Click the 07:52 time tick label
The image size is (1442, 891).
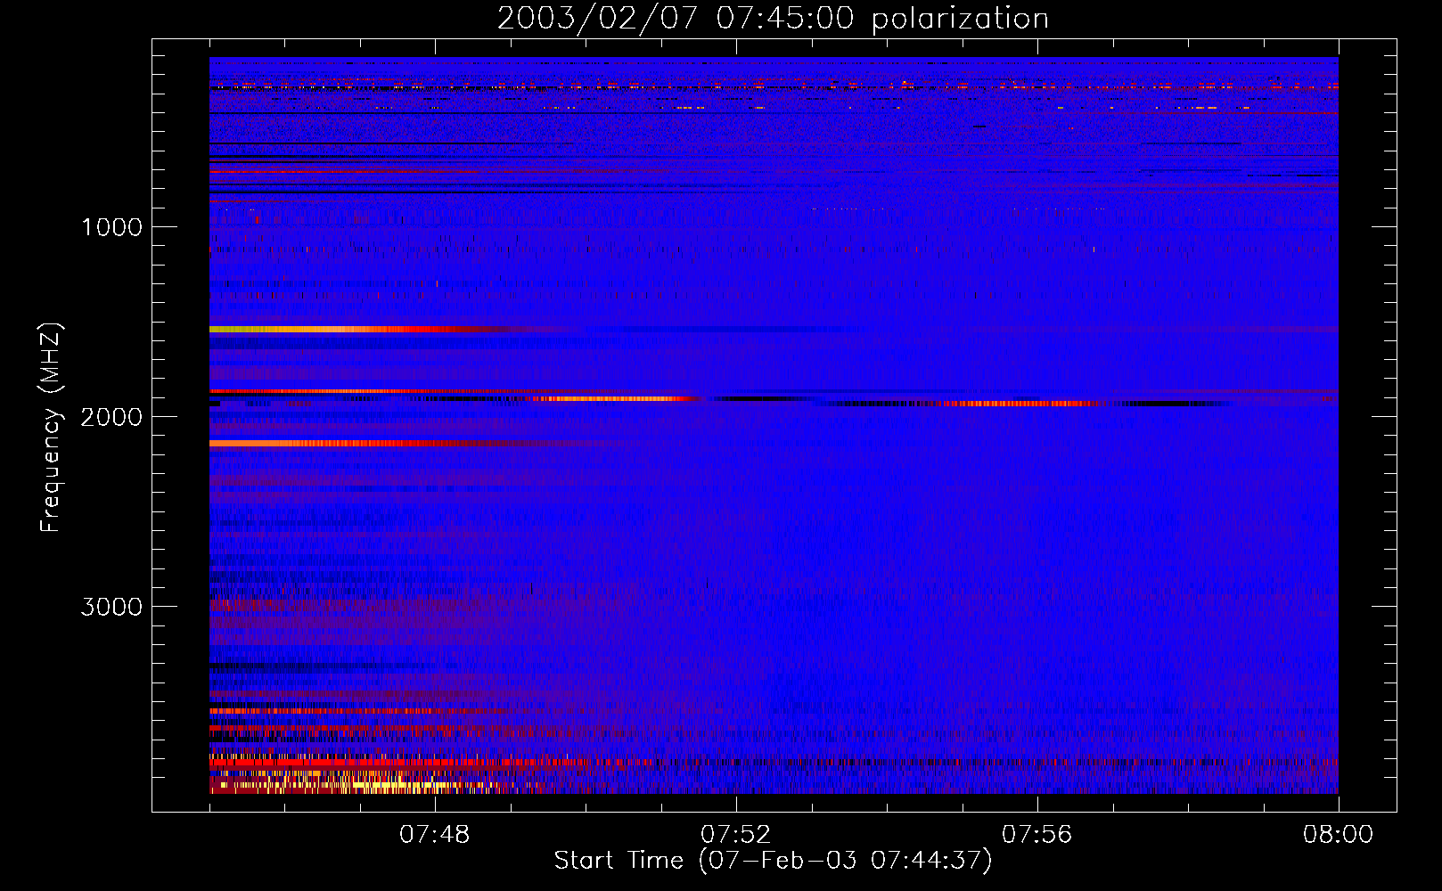(x=736, y=835)
